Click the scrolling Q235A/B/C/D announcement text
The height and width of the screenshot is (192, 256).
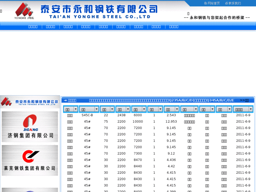(162, 100)
